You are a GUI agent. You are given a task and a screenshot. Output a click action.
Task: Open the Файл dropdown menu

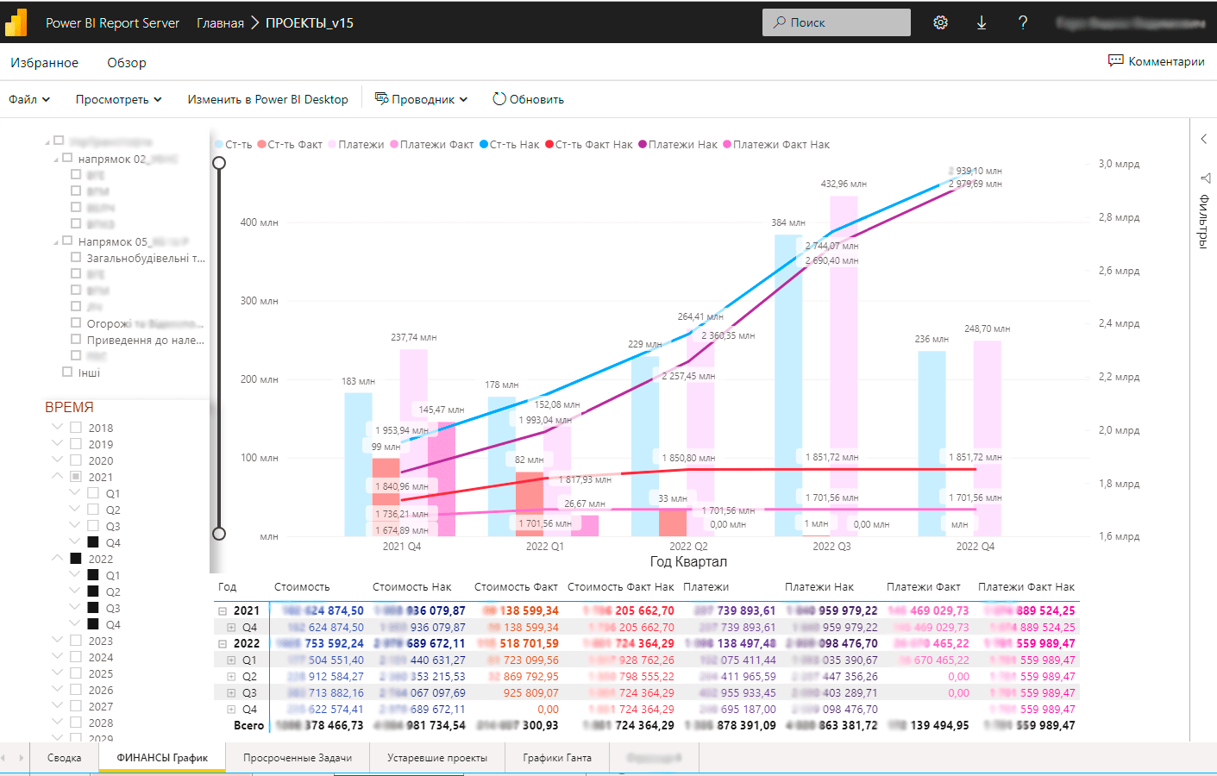(29, 99)
